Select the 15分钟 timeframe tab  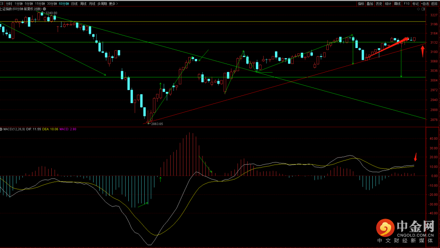(x=40, y=4)
